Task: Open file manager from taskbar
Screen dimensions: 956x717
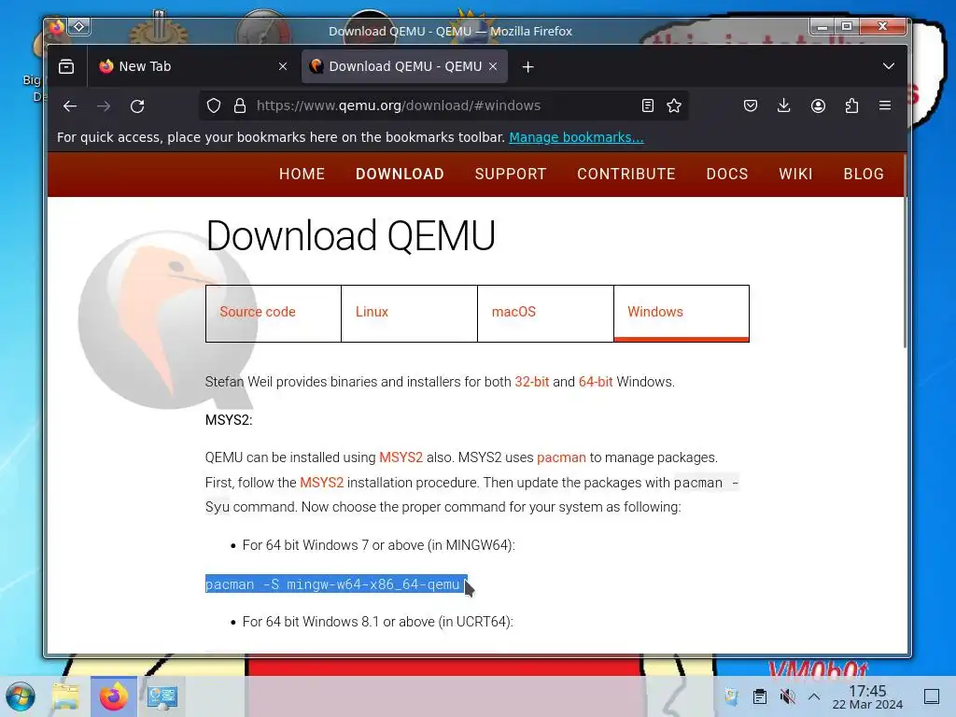Action: [65, 696]
